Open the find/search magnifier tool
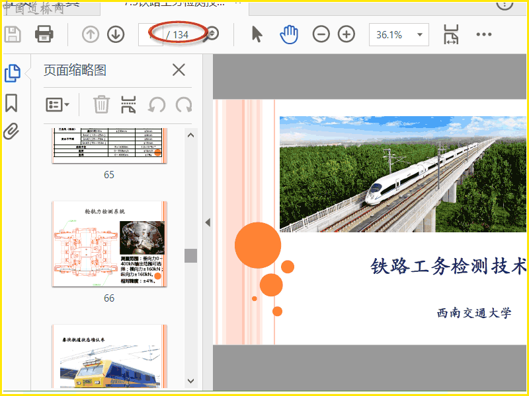Image resolution: width=529 pixels, height=396 pixels. (212, 34)
